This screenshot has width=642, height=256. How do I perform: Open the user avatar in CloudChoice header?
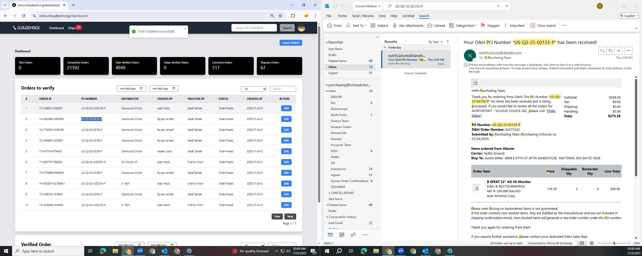(301, 28)
